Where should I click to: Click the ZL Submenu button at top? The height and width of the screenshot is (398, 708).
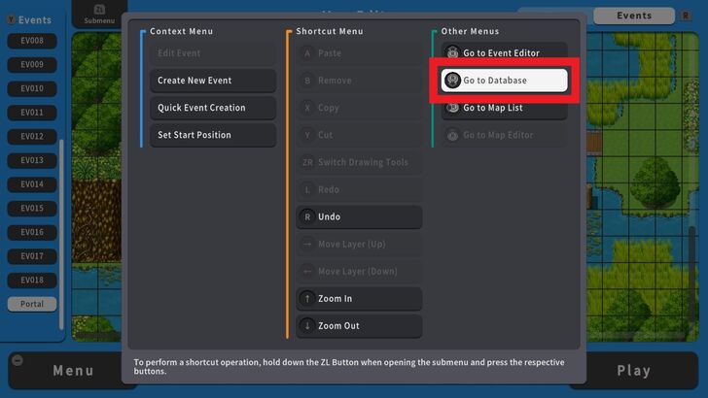tap(98, 14)
